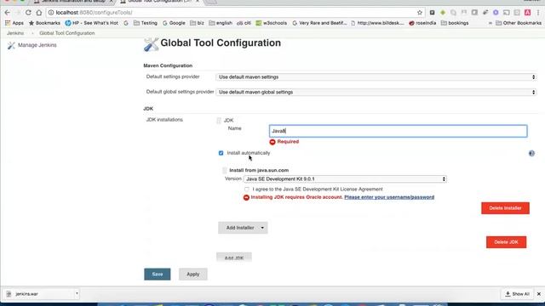Save the tool configuration
Viewport: 545px width, 306px height.
pyautogui.click(x=158, y=274)
